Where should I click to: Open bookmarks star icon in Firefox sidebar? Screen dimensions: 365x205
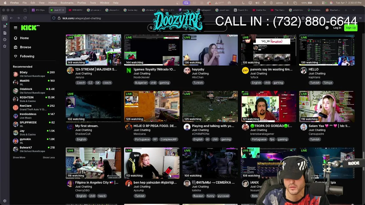(5, 46)
